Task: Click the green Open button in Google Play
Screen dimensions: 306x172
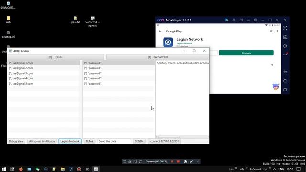Action: [x=246, y=53]
